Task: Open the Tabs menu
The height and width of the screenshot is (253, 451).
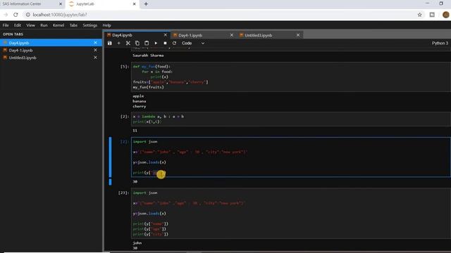Action: tap(73, 25)
